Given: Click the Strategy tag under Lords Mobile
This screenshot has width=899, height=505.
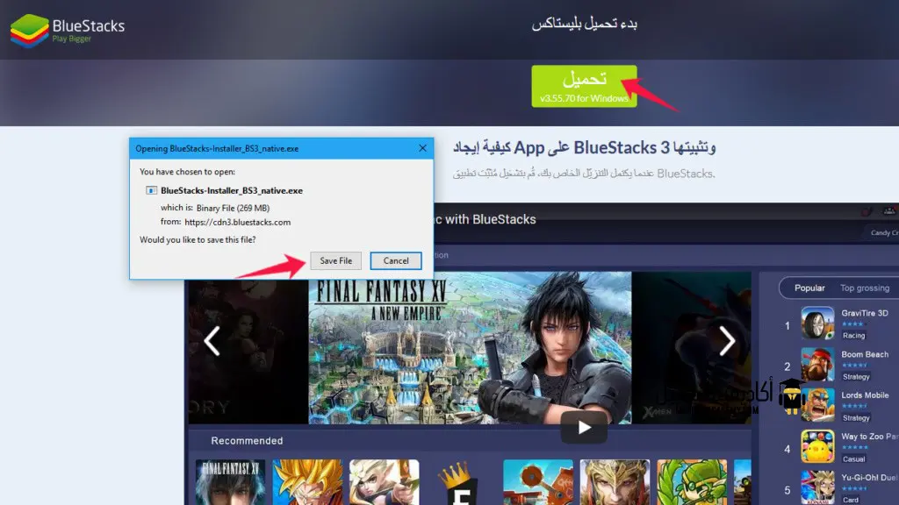Looking at the screenshot, I should coord(856,418).
